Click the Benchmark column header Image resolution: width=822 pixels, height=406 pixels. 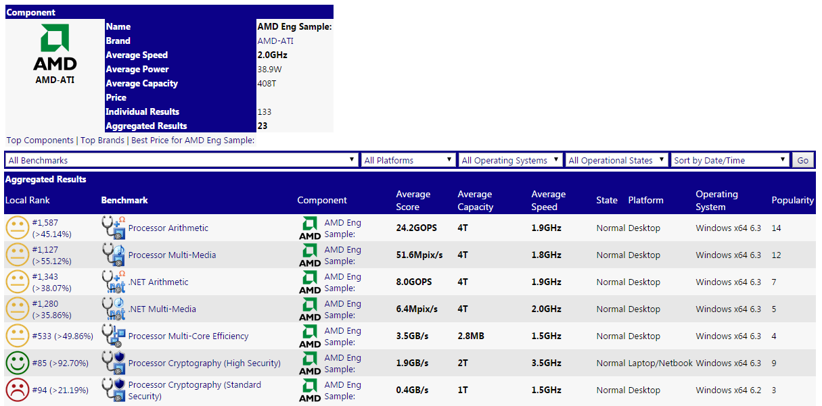[124, 200]
